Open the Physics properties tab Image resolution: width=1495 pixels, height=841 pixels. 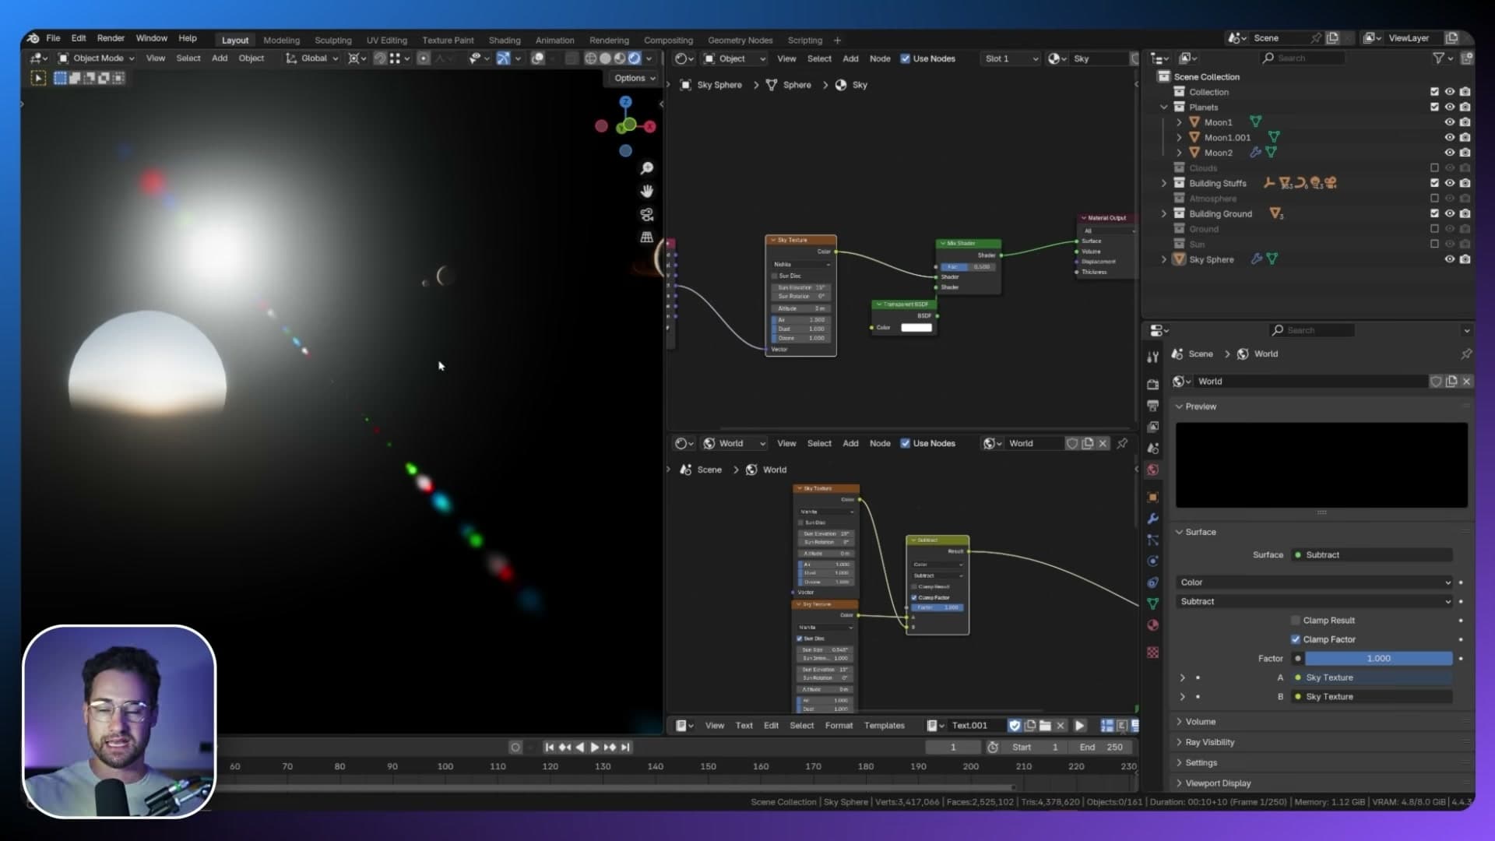pos(1153,561)
